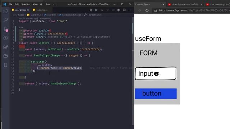
Task: Click the hooks breadcrumb segment
Action: [21, 15]
